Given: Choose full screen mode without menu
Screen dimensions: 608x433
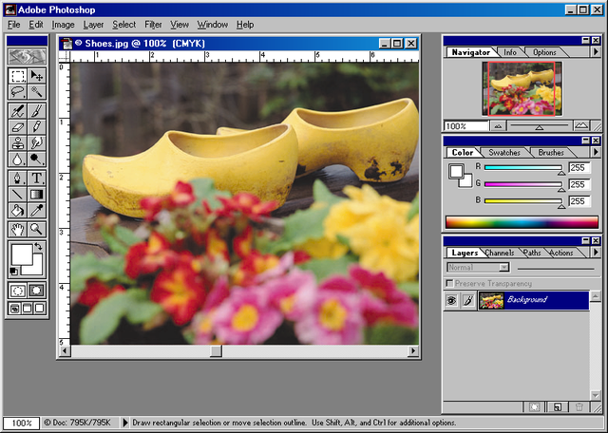Looking at the screenshot, I should coord(40,309).
